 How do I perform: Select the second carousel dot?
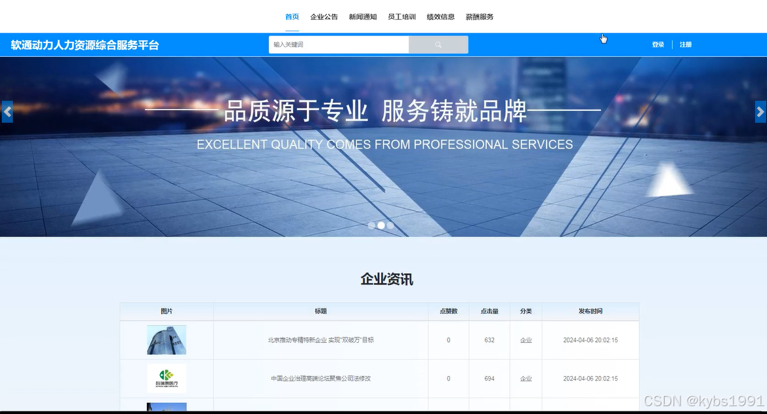381,225
